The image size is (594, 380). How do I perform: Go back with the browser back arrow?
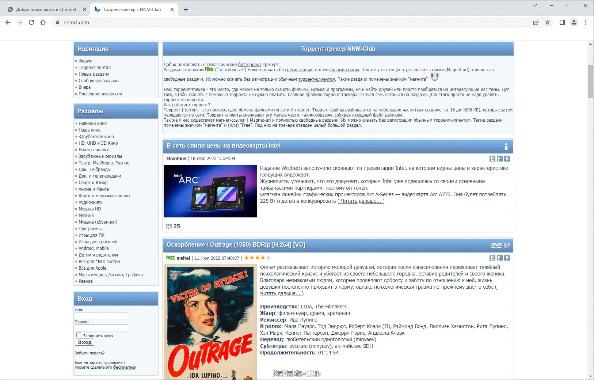pos(8,22)
